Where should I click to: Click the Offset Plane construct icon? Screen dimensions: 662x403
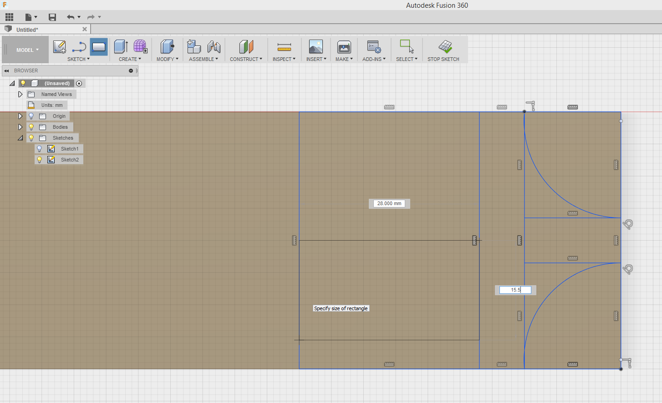coord(246,46)
